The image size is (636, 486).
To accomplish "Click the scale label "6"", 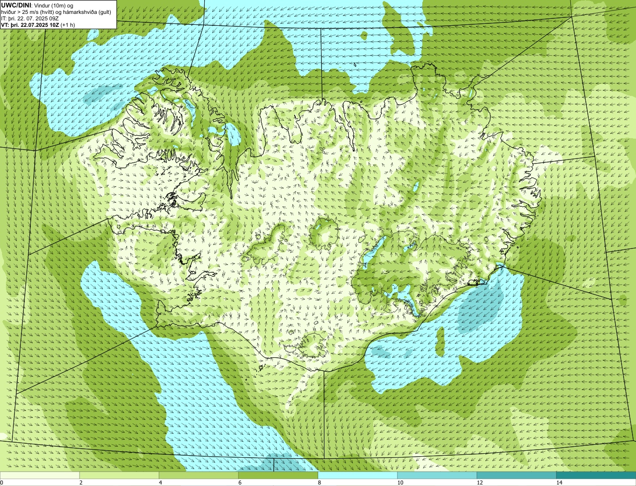I will coord(239,483).
